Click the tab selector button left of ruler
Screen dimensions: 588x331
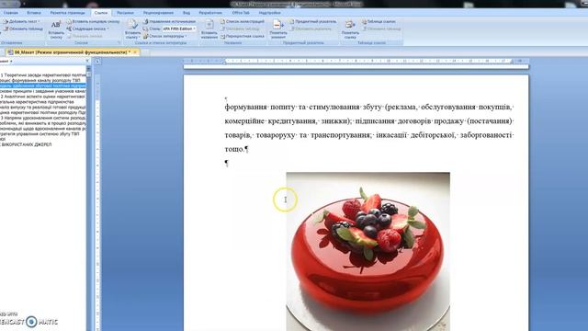[x=97, y=62]
